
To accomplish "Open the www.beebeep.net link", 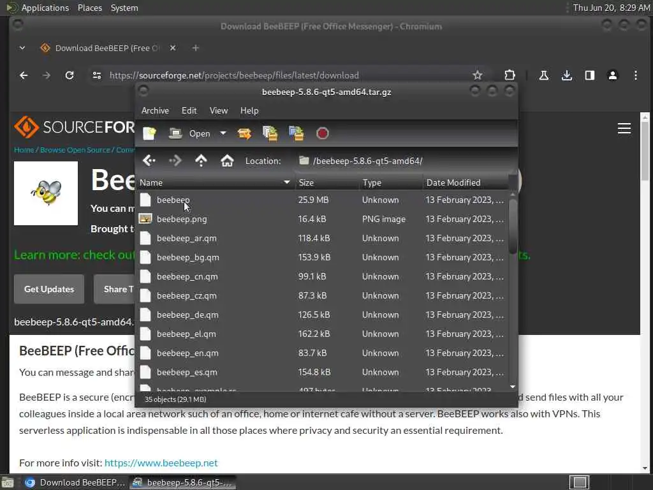I will 161,463.
